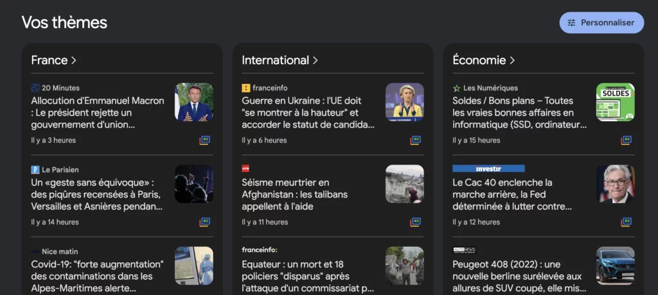The width and height of the screenshot is (658, 295).
Task: Click the Emmanuel Macron thumbnail
Action: [194, 102]
